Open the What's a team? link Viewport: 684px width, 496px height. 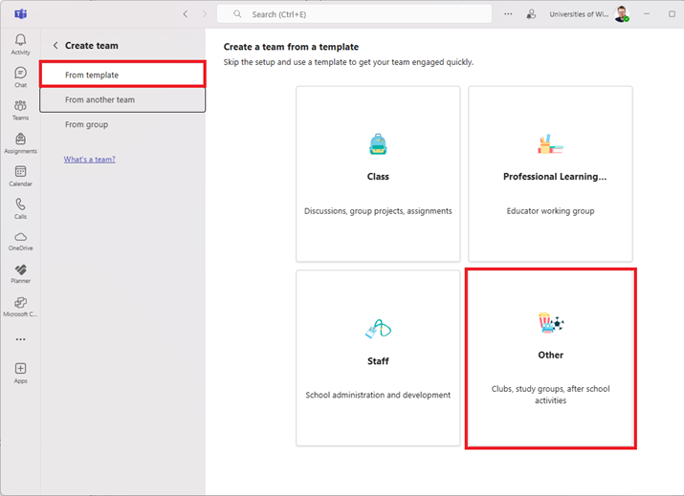(x=90, y=159)
